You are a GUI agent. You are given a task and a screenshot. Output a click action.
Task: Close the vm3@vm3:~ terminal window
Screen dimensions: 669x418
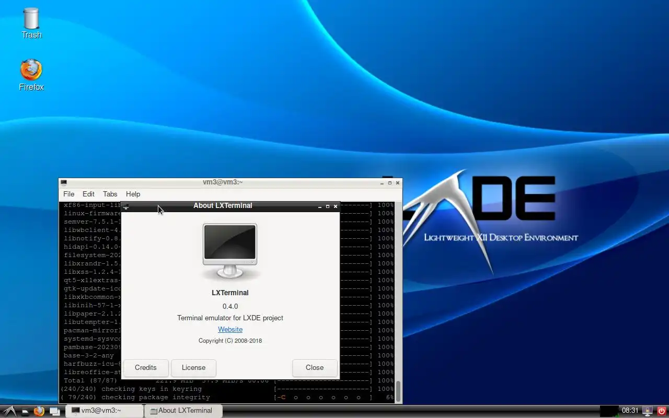pos(398,183)
